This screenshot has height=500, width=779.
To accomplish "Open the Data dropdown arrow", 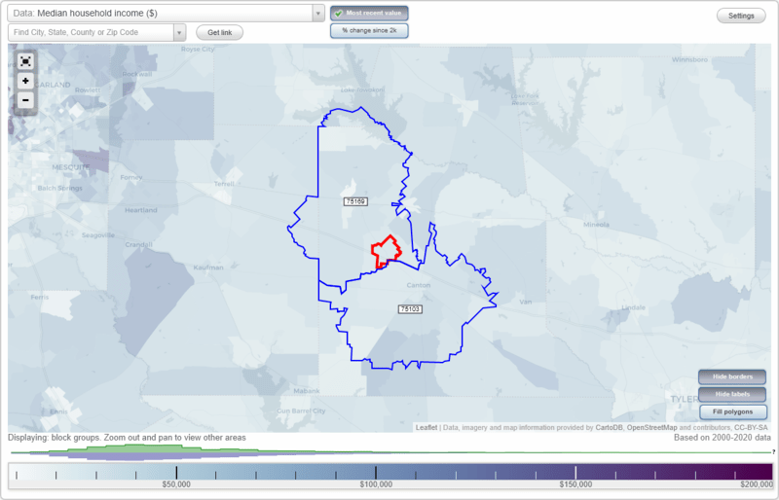I will (318, 14).
